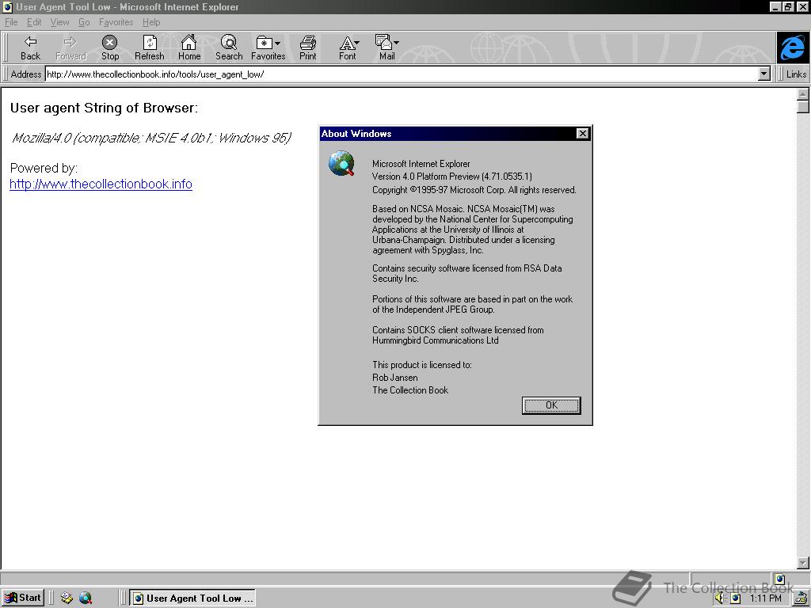Open the system tray volume speaker icon

[x=720, y=598]
